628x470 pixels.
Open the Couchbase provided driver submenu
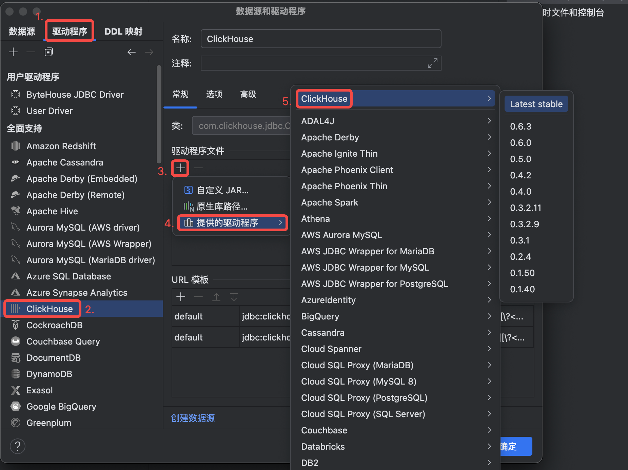395,430
